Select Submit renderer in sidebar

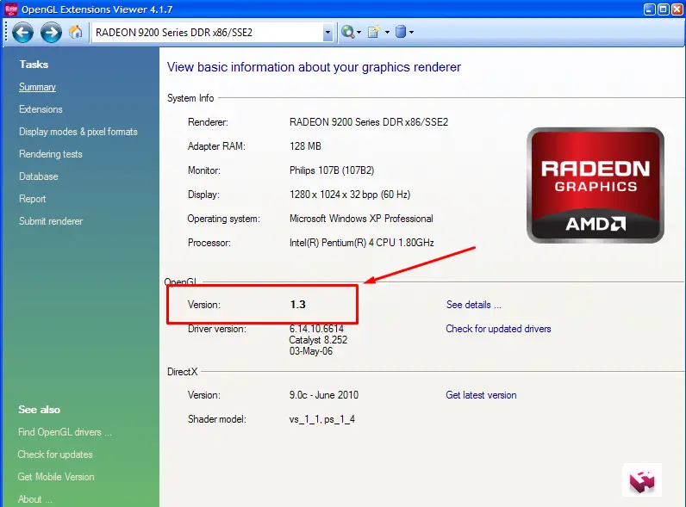click(x=51, y=221)
